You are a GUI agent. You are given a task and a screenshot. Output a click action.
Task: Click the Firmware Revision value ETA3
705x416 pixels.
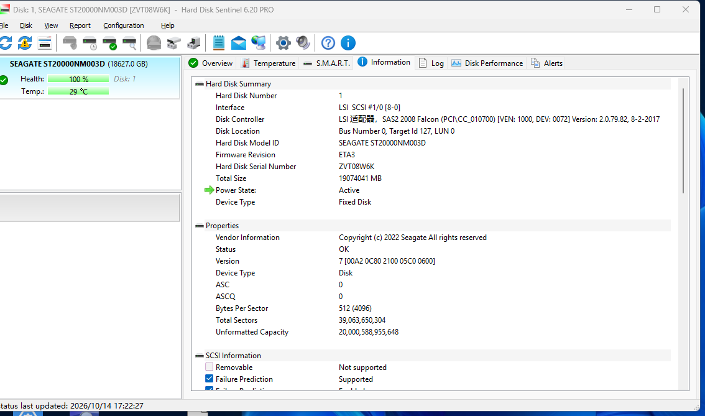347,155
